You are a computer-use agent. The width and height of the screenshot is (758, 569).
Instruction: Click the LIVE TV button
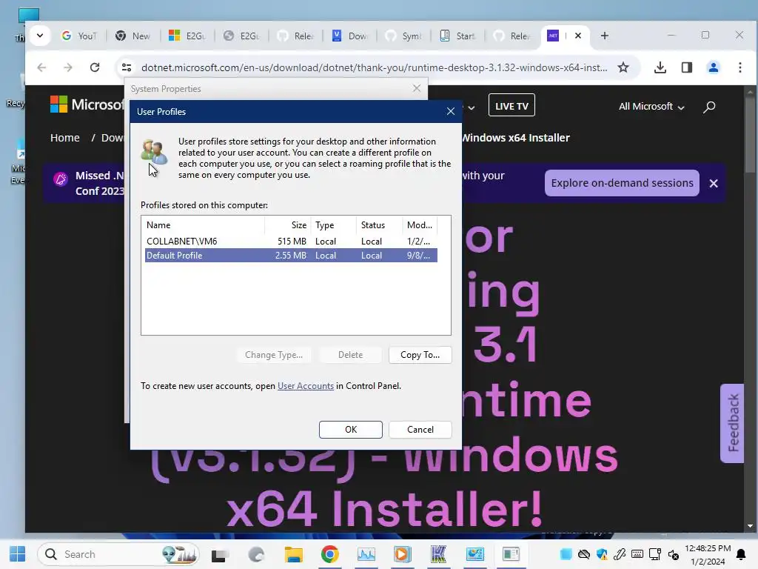pos(512,105)
